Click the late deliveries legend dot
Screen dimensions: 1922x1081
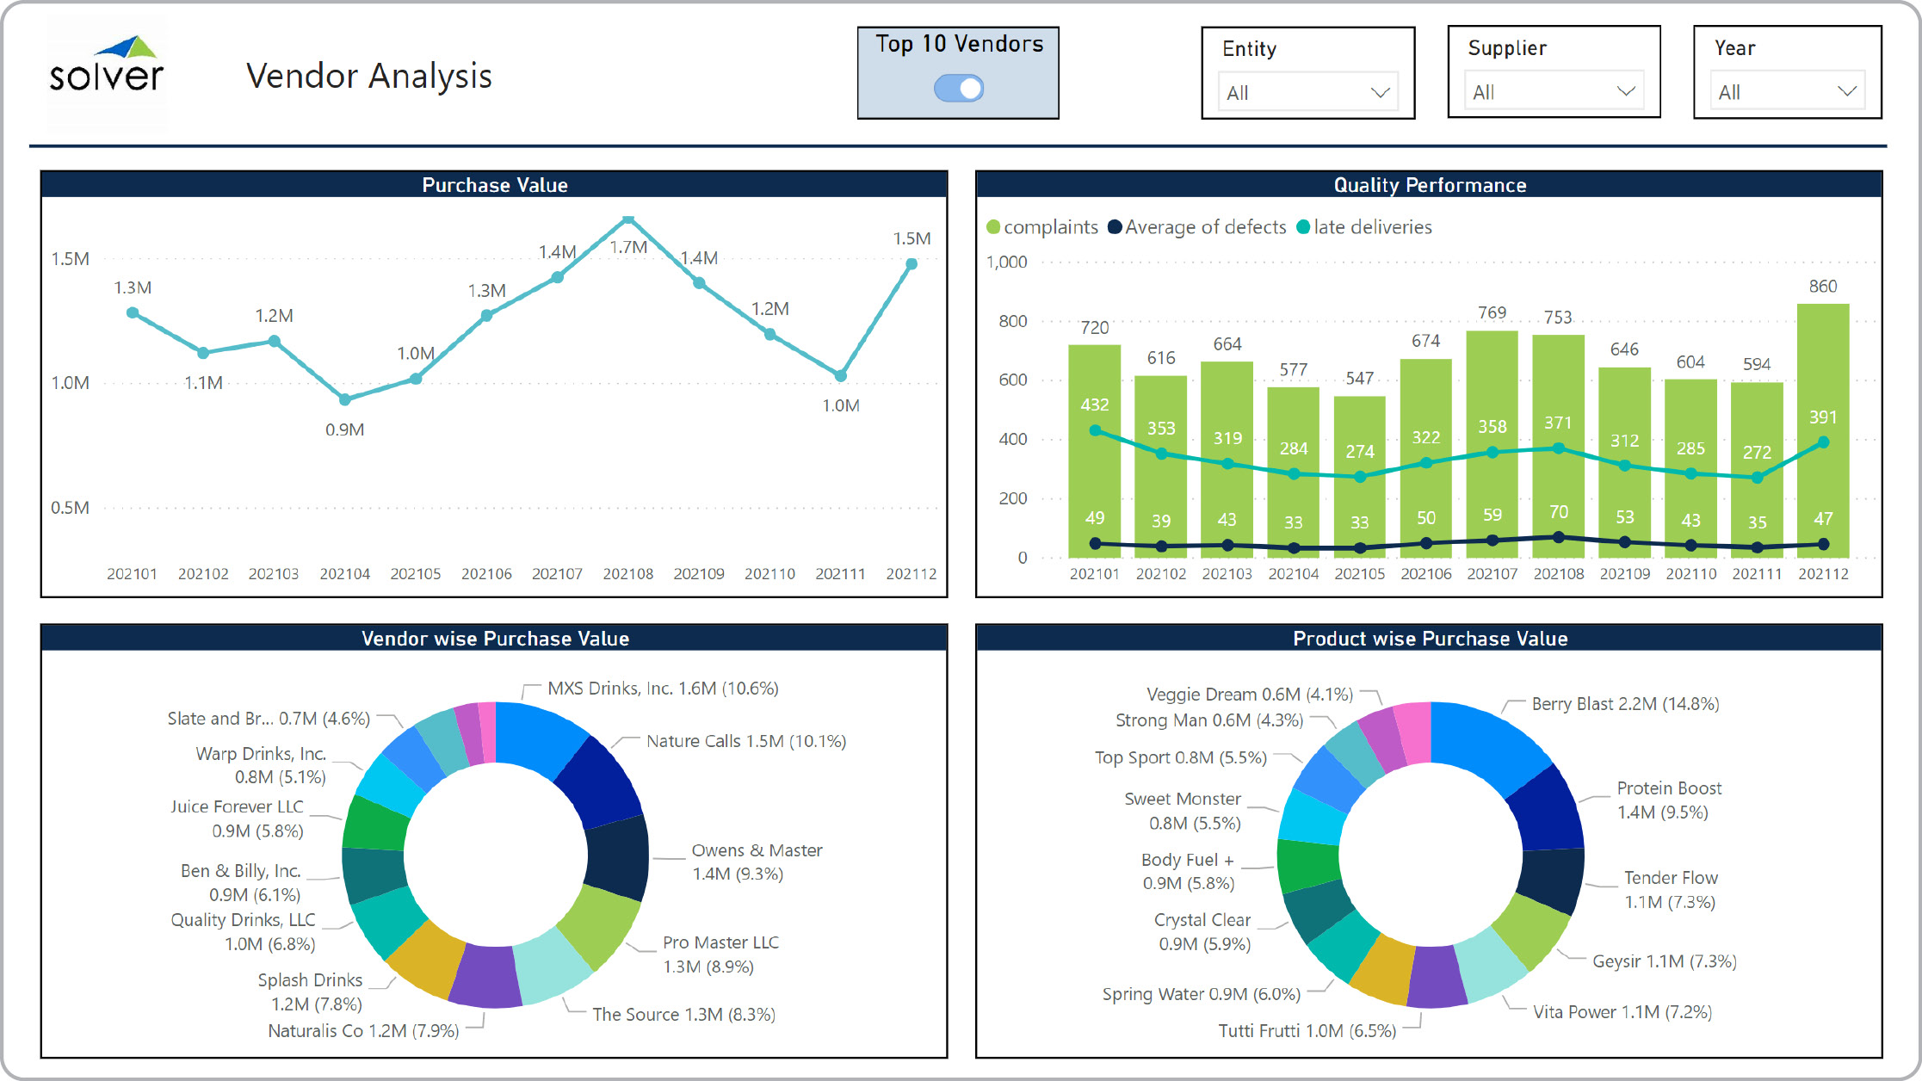click(x=1303, y=227)
